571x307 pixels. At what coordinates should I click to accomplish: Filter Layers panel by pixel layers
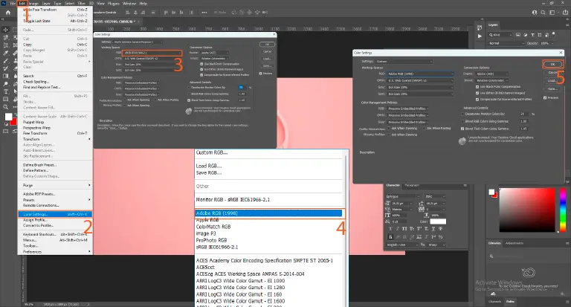pyautogui.click(x=517, y=35)
